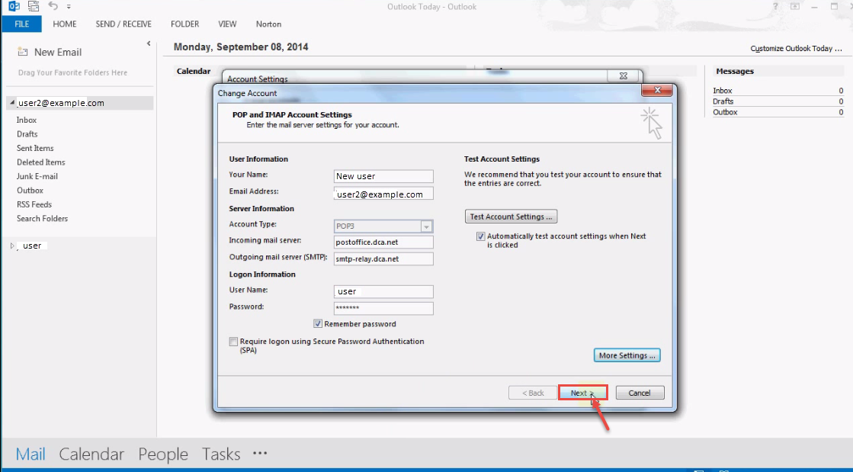The image size is (853, 472).
Task: Switch to the HOME ribbon tab
Action: point(65,24)
